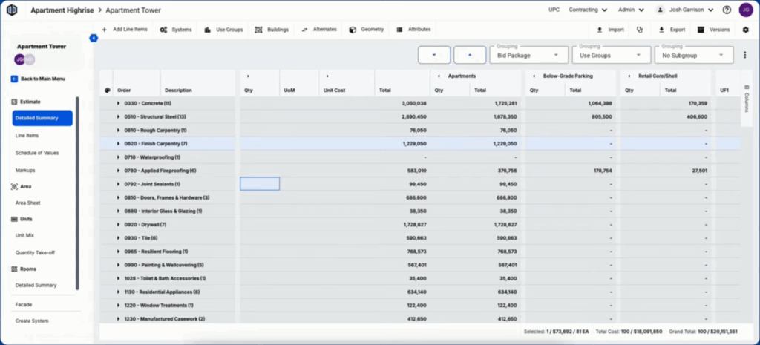Select Detailed Summary under Estimate

tap(42, 118)
